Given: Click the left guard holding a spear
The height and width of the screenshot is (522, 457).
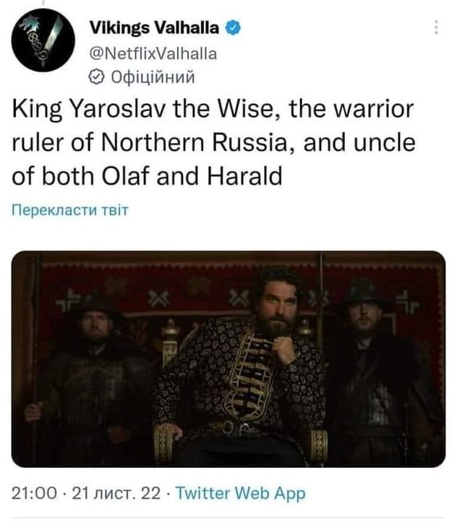Looking at the screenshot, I should click(x=87, y=375).
